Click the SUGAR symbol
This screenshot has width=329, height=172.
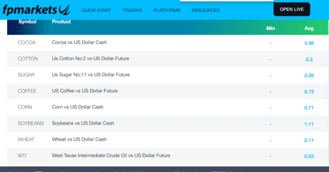pyautogui.click(x=26, y=75)
